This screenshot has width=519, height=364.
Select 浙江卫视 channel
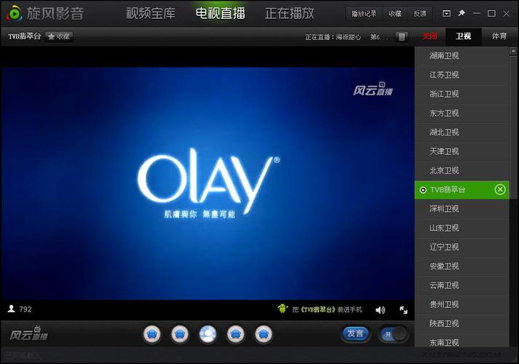(x=461, y=95)
